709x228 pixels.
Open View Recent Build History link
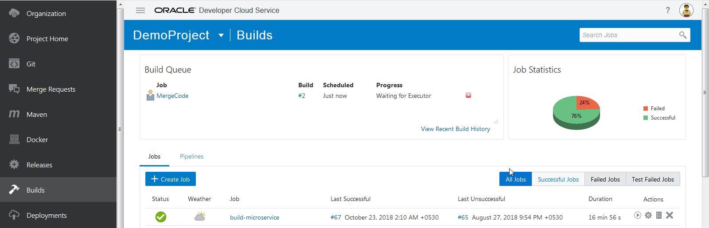click(x=455, y=129)
